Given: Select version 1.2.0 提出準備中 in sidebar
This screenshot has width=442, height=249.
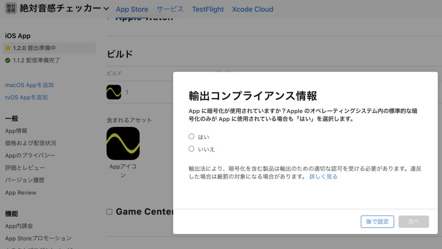Looking at the screenshot, I should click(x=49, y=48).
